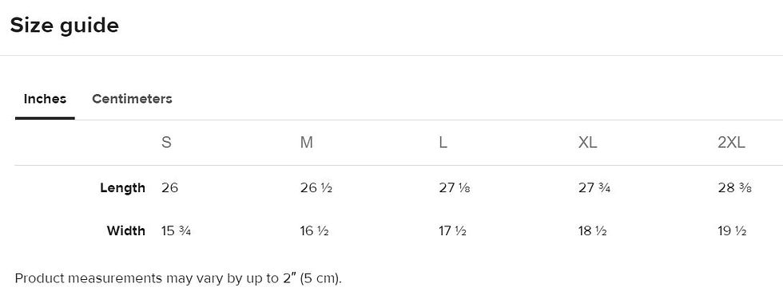Click the L length value 27 ⅛
783x307 pixels.
coord(455,188)
